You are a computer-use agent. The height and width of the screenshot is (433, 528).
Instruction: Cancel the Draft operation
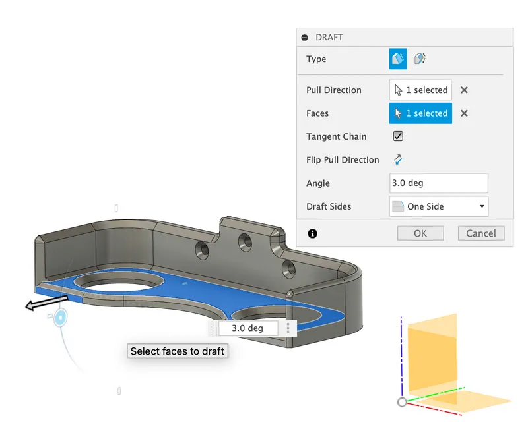(x=481, y=233)
